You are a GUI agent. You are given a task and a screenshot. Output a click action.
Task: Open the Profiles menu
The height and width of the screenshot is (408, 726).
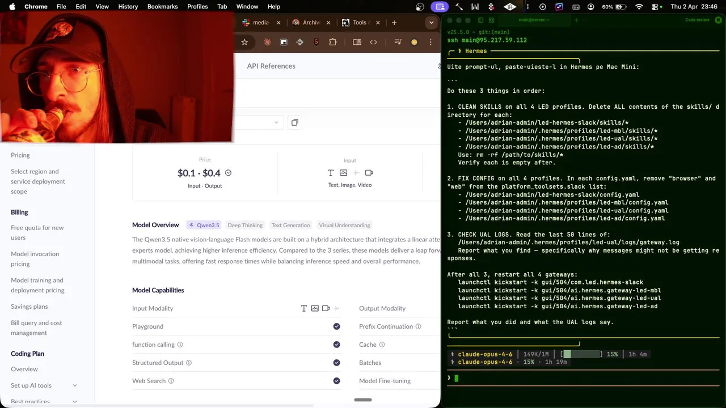[x=197, y=7]
